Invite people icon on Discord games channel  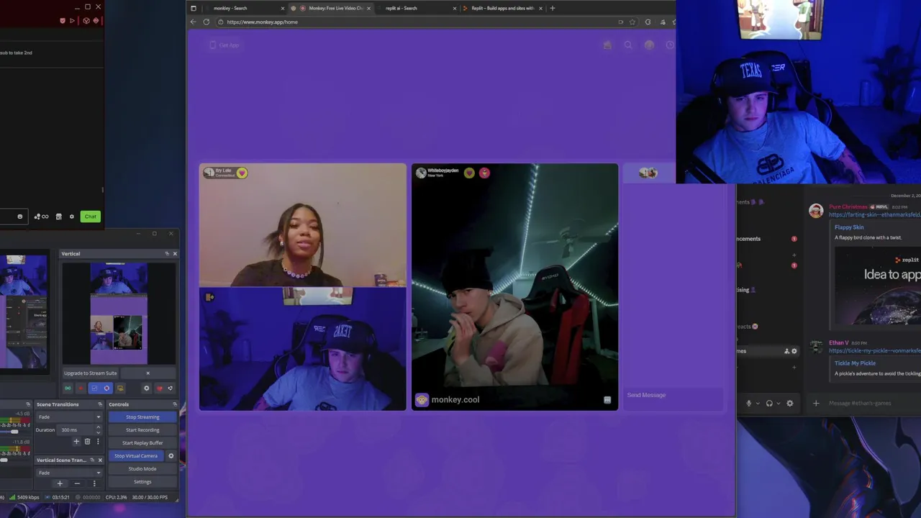click(786, 351)
